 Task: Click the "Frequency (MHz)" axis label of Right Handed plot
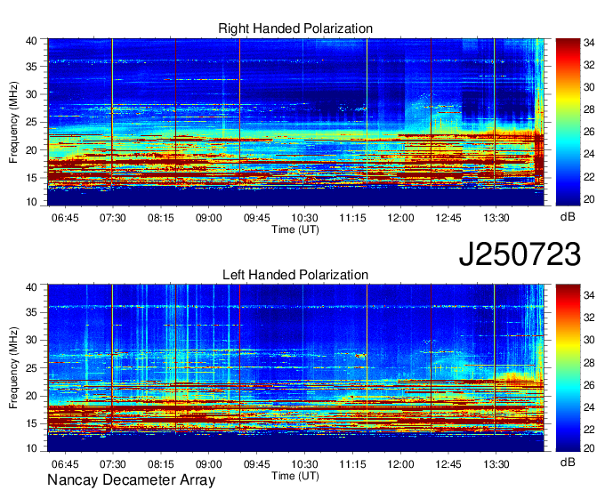coord(13,122)
